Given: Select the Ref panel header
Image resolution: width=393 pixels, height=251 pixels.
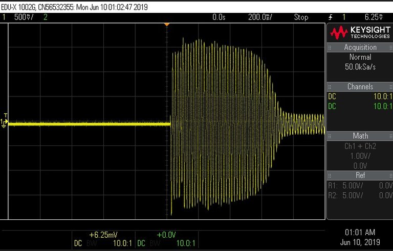Looking at the screenshot, I should click(x=360, y=175).
